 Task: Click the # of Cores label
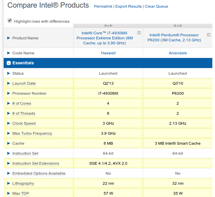pos(22,103)
